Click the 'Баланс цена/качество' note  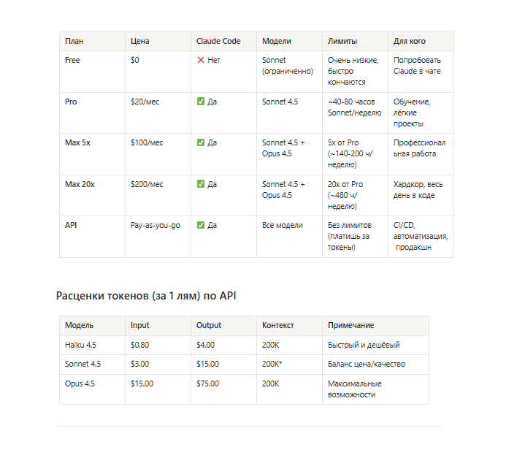(x=367, y=364)
